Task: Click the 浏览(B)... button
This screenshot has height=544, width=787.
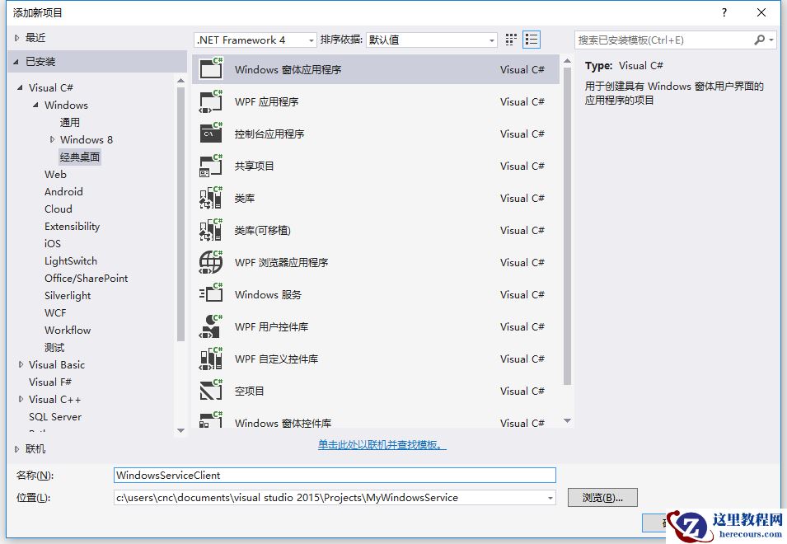Action: point(602,498)
